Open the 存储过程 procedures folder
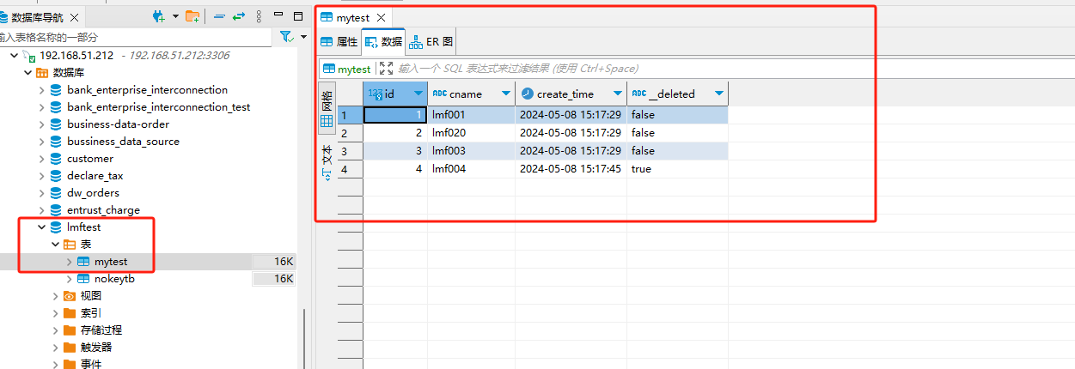The image size is (1075, 369). pyautogui.click(x=101, y=330)
